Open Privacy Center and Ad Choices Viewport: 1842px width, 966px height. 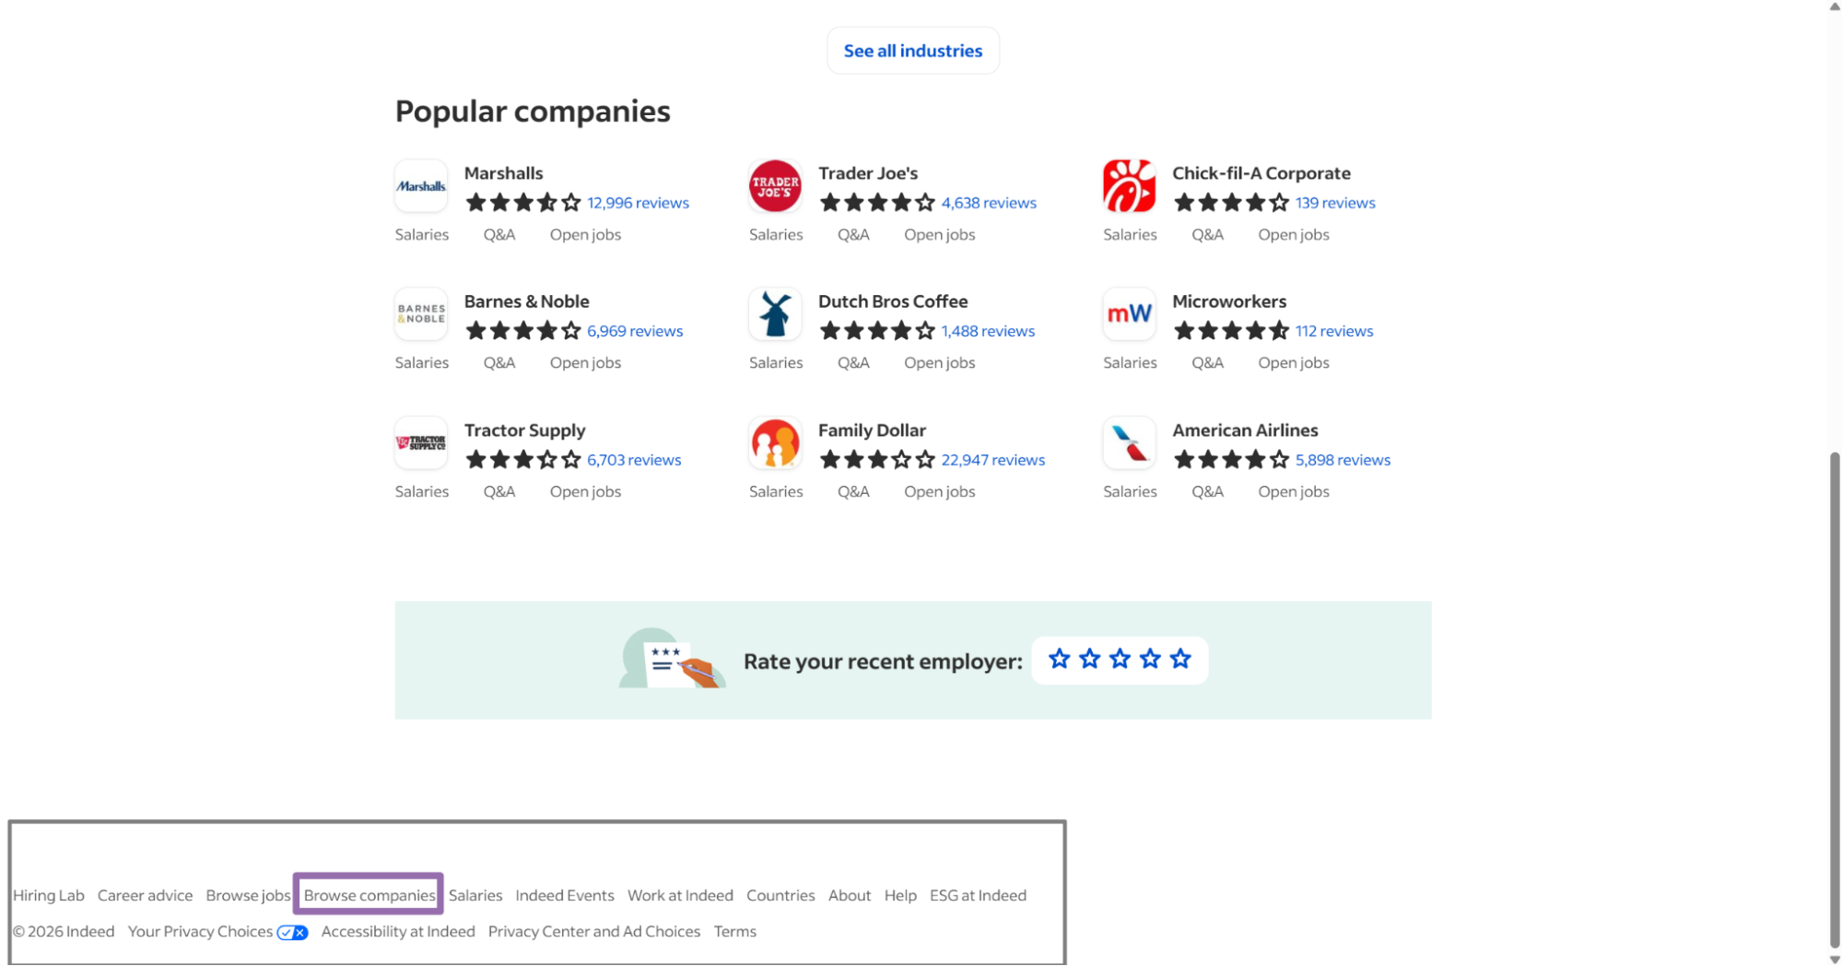coord(594,932)
